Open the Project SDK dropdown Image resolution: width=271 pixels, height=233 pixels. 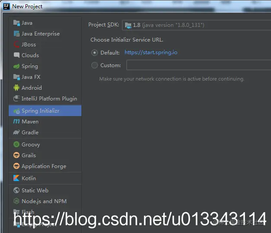point(197,25)
